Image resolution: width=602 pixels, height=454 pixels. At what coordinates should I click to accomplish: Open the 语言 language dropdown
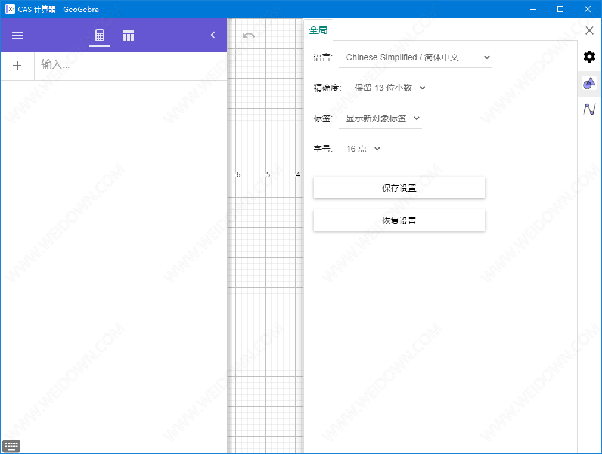click(x=416, y=58)
